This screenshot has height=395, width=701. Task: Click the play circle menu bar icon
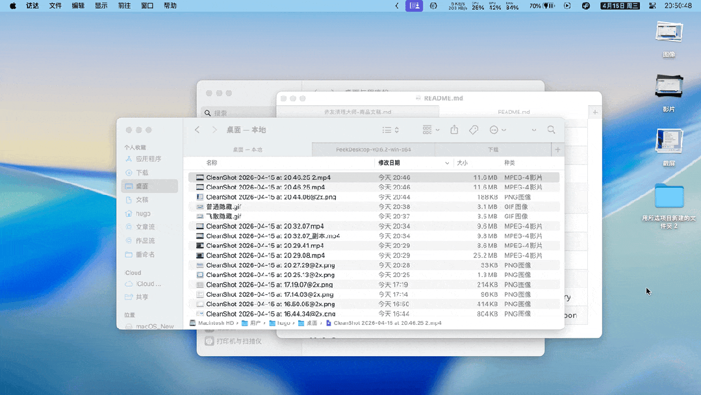[x=567, y=6]
